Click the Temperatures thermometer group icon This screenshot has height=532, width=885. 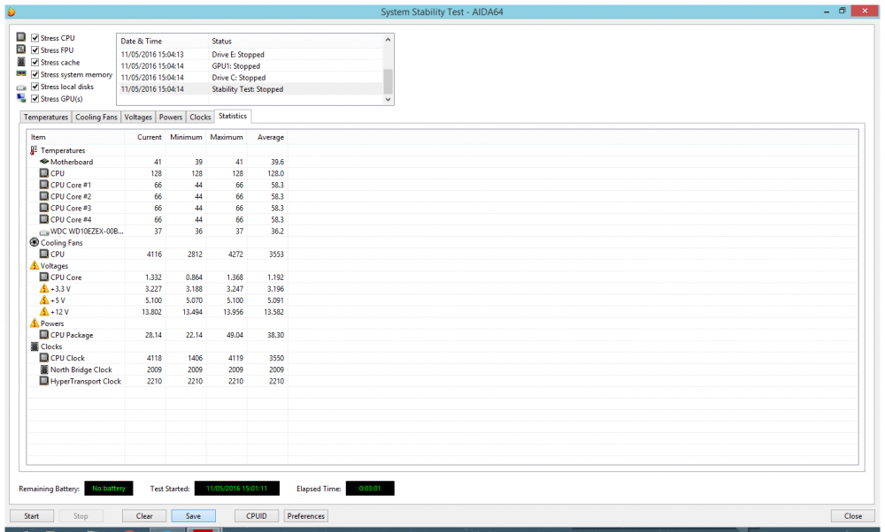click(x=35, y=151)
